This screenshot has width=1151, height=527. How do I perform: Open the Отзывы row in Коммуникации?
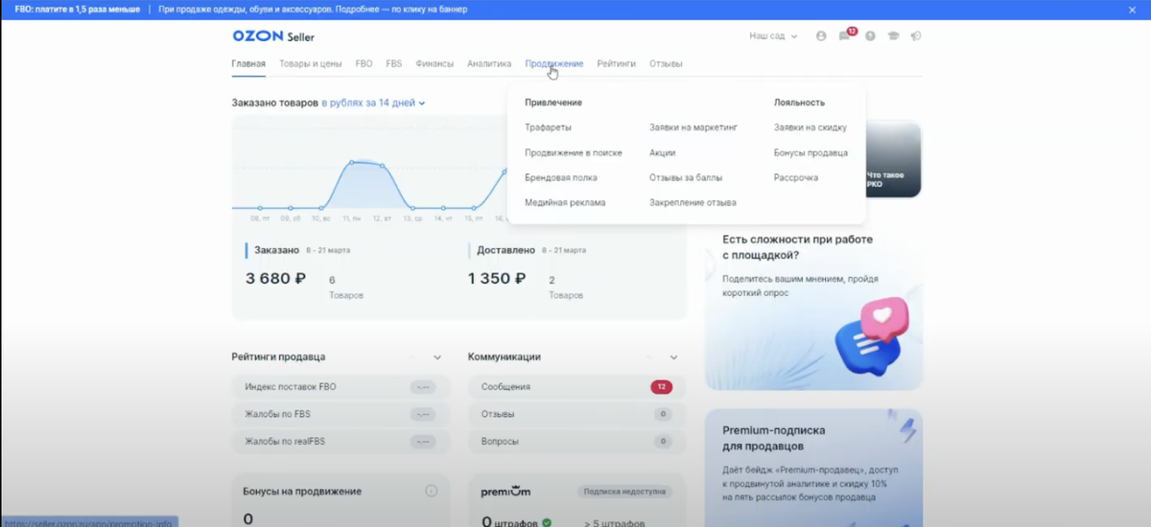pos(575,414)
